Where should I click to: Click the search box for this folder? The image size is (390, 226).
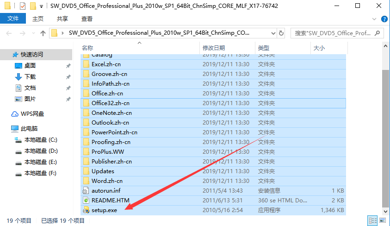click(x=333, y=33)
